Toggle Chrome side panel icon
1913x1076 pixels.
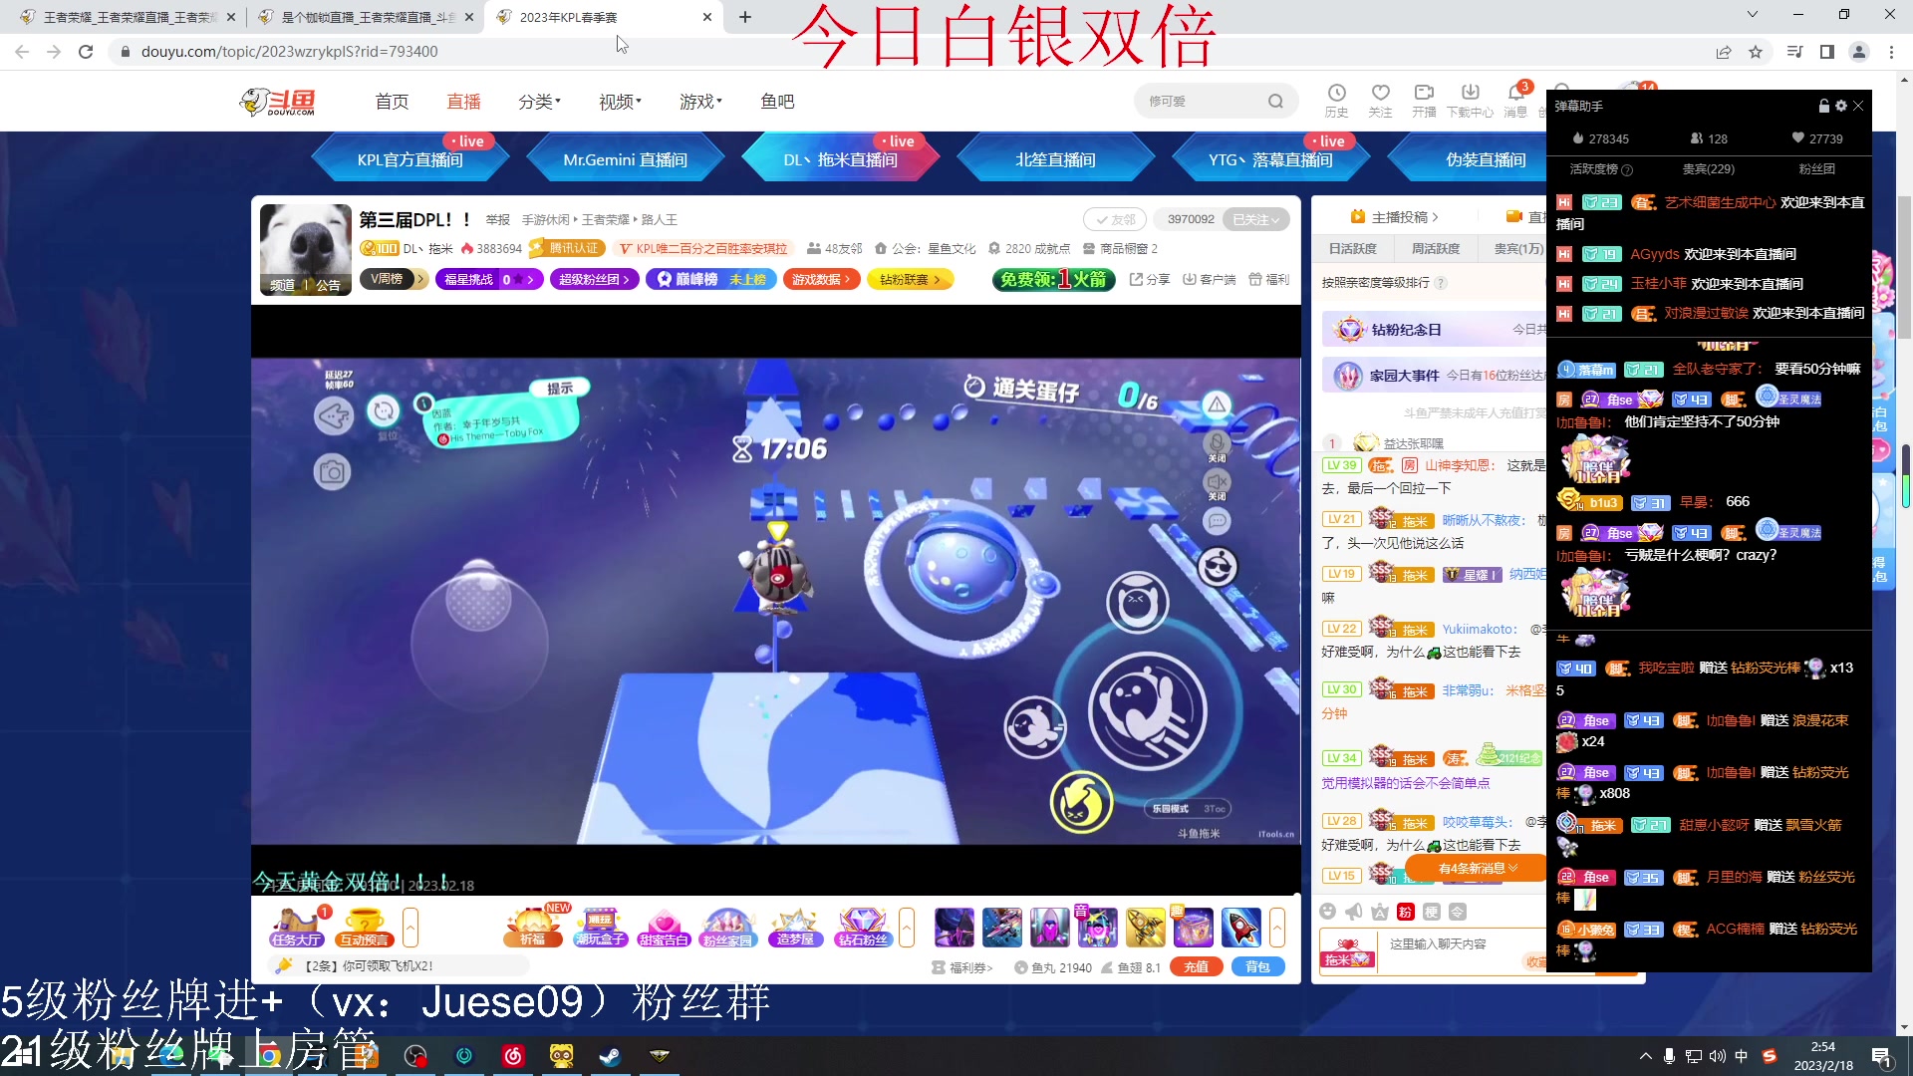pyautogui.click(x=1827, y=52)
